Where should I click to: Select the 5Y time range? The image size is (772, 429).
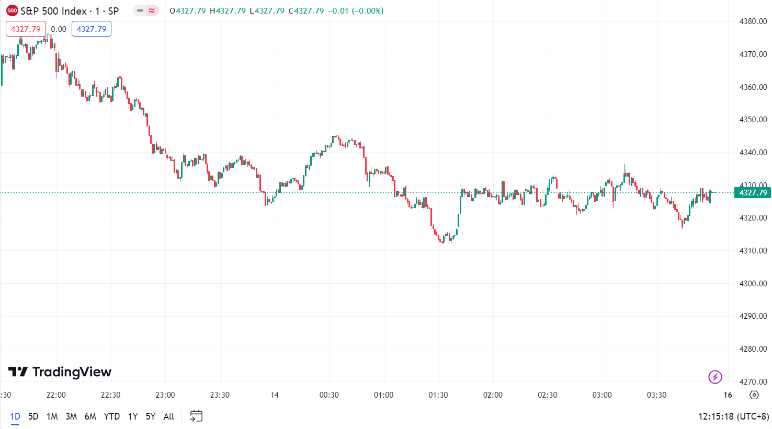click(151, 416)
